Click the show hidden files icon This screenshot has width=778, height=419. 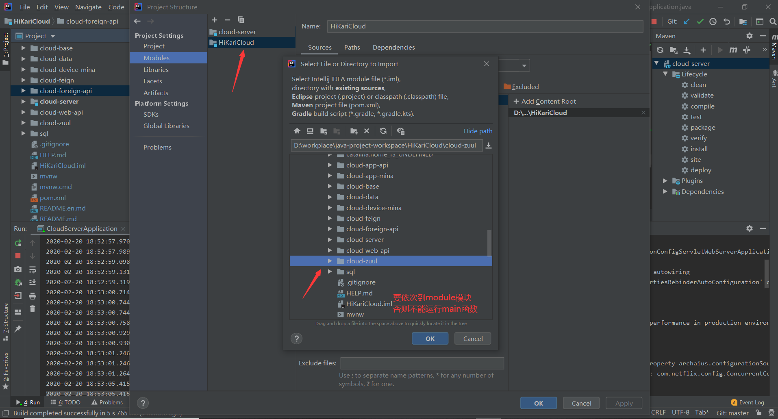tap(400, 131)
